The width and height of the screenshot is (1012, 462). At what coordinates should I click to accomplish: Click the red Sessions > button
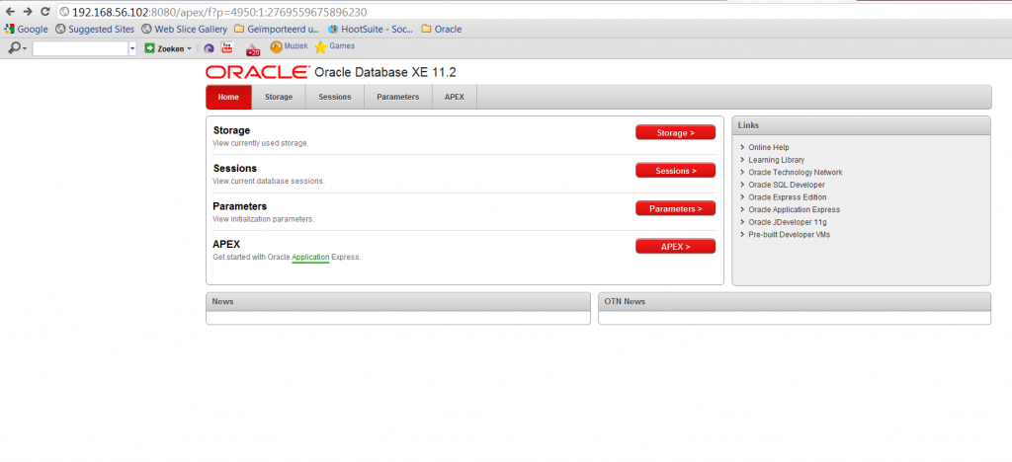pos(675,171)
